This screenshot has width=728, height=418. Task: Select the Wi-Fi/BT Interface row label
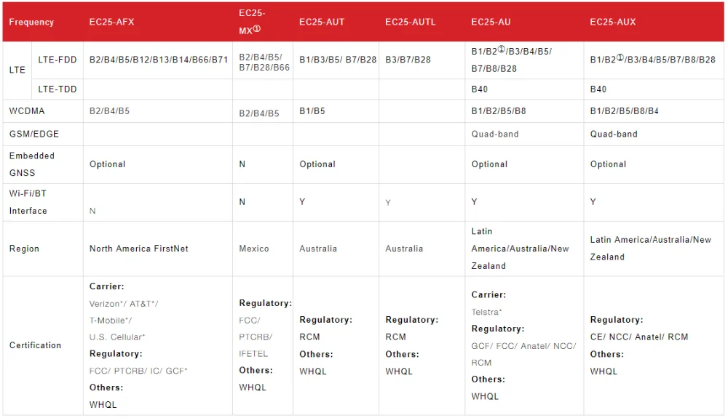pyautogui.click(x=28, y=202)
